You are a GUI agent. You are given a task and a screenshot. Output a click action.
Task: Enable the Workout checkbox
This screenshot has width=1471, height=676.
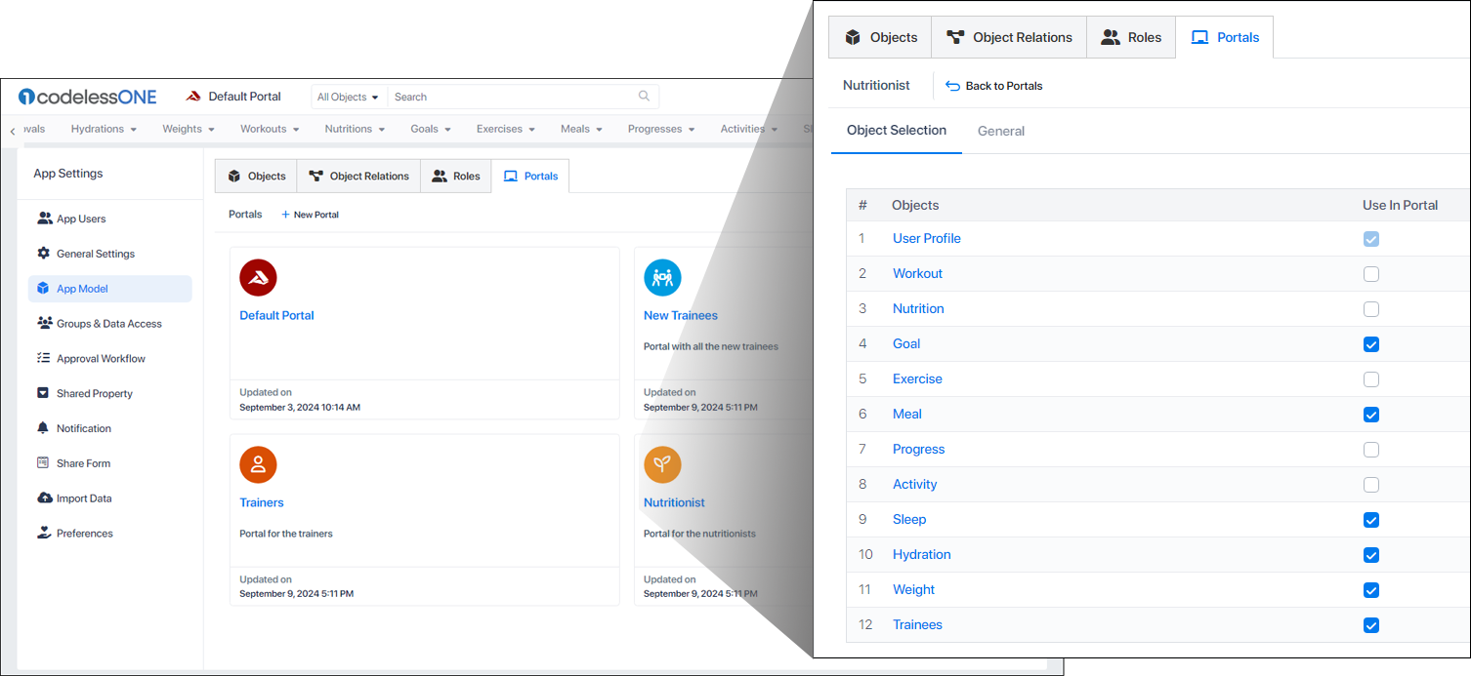coord(1371,274)
